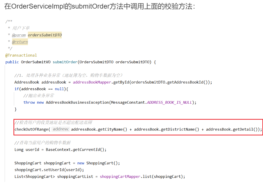Image resolution: width=263 pixels, height=183 pixels.
Task: Click the comment 查询当前用户的购物车数据
Action: click(x=42, y=143)
